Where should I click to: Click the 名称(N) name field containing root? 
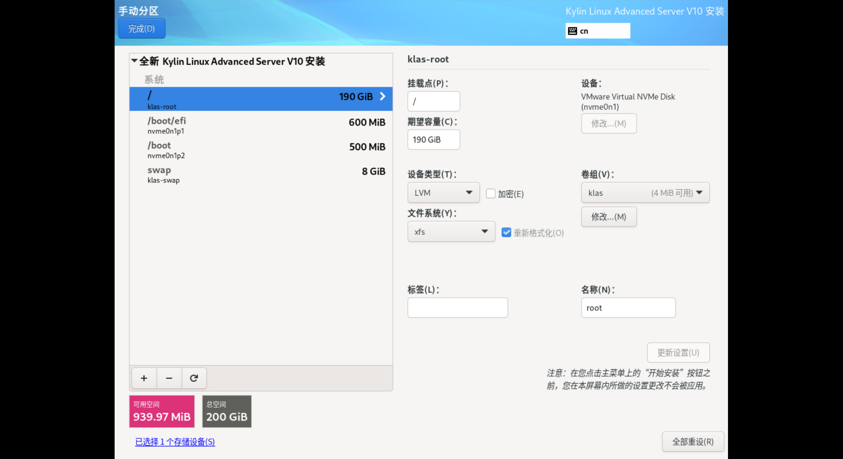click(x=628, y=308)
